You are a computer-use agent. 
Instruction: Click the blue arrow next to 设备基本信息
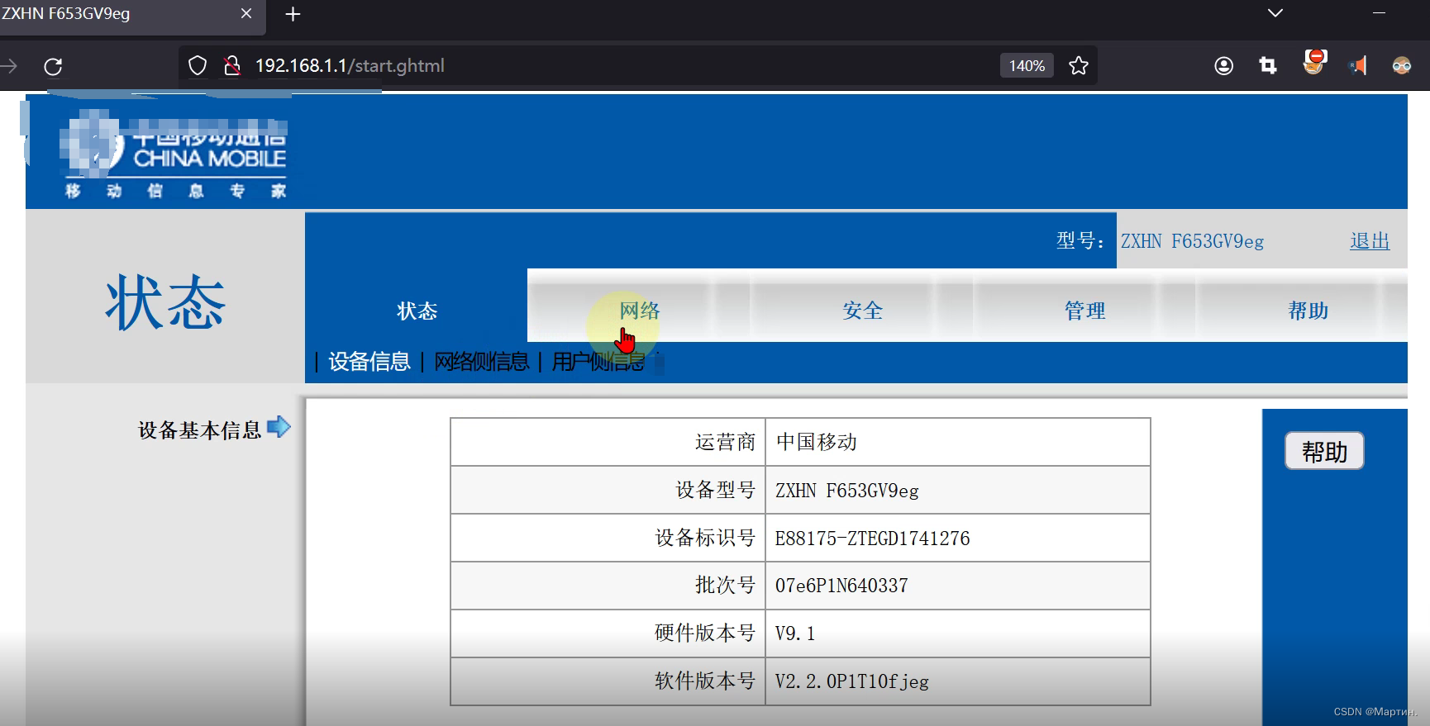(279, 427)
